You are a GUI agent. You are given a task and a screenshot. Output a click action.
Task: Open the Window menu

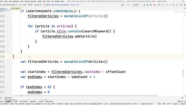pos(58,1)
